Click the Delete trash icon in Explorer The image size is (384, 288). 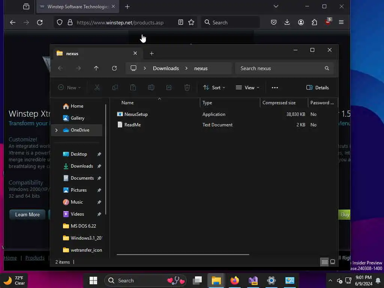(x=187, y=87)
